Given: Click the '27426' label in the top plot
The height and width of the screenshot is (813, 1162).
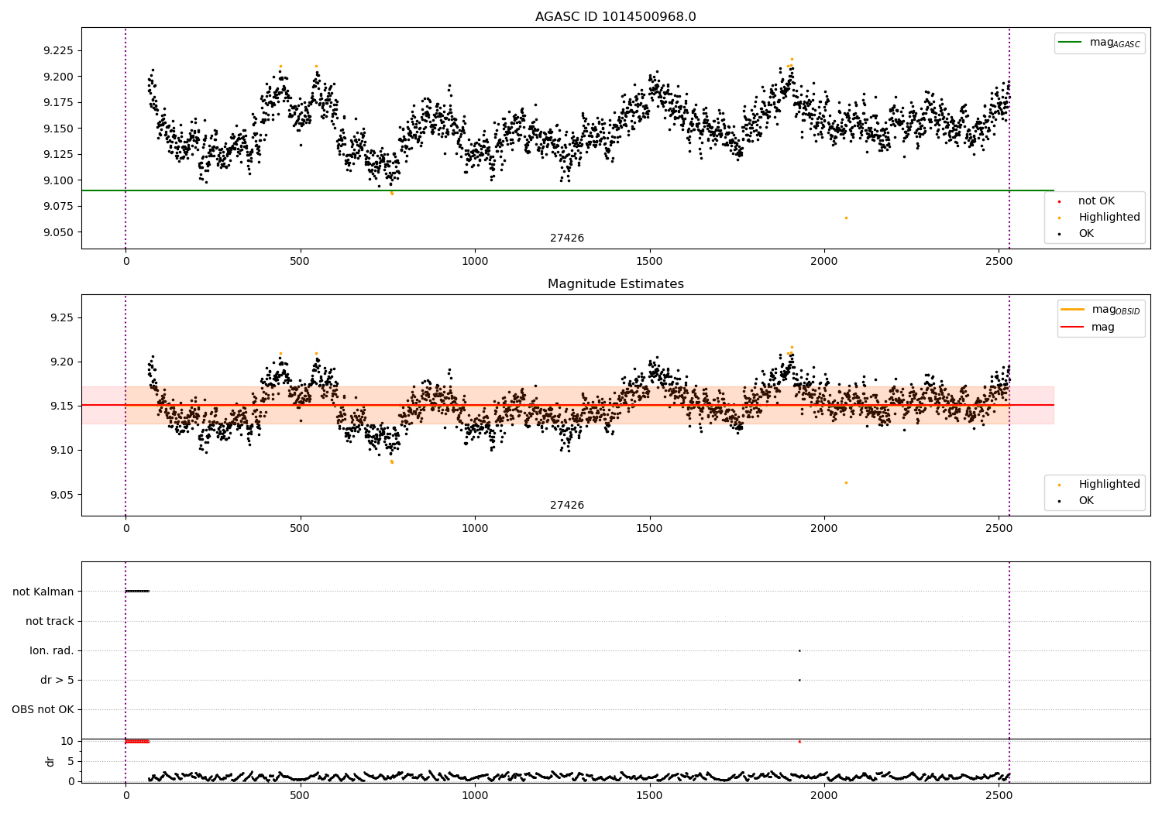Looking at the screenshot, I should click(x=567, y=238).
